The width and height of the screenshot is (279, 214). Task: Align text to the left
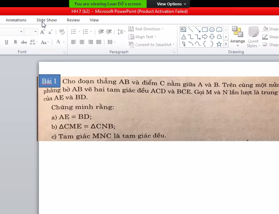tap(74, 42)
